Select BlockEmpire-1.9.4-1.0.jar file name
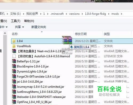133x105 pixels. 33,66
